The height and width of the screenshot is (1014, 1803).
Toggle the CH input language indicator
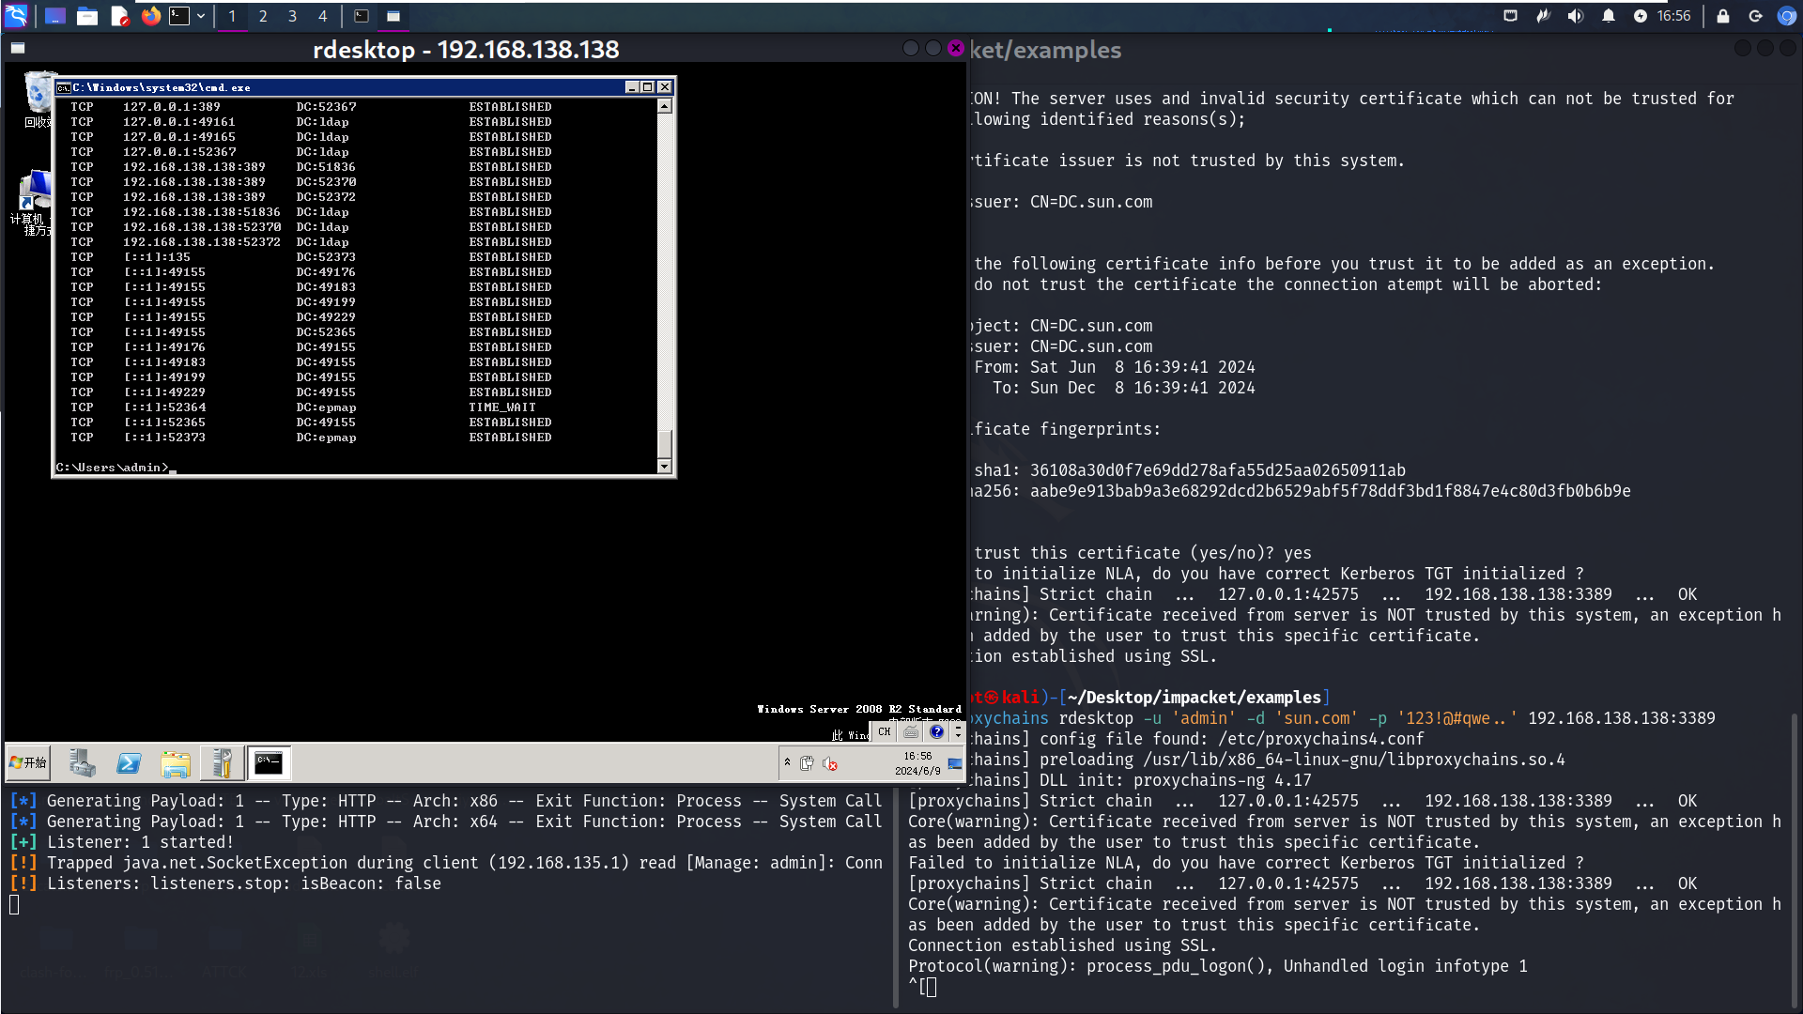(x=884, y=732)
